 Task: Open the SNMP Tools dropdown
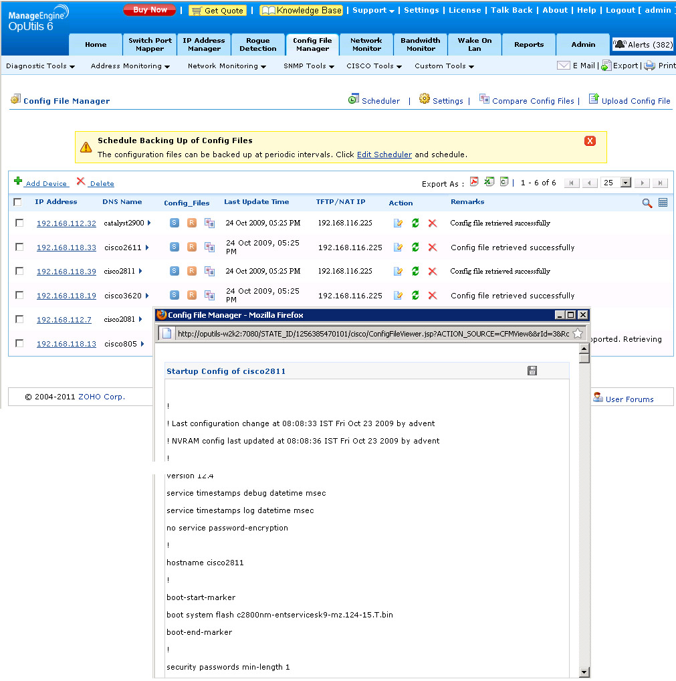(309, 66)
